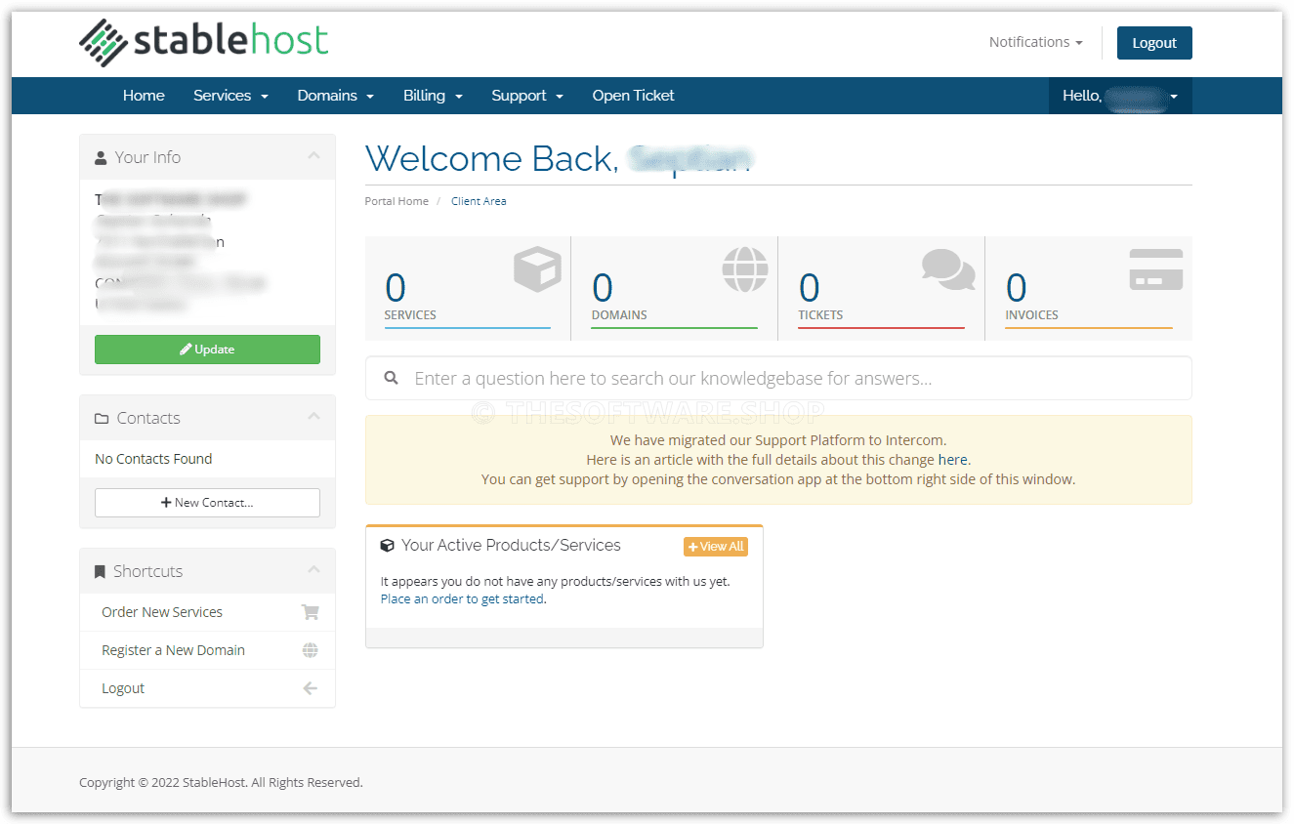The image size is (1294, 824).
Task: Click the green Update button
Action: coord(207,350)
